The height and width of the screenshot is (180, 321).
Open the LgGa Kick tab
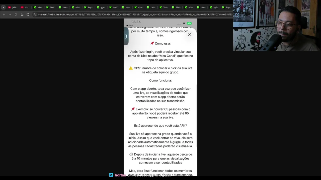click(214, 7)
